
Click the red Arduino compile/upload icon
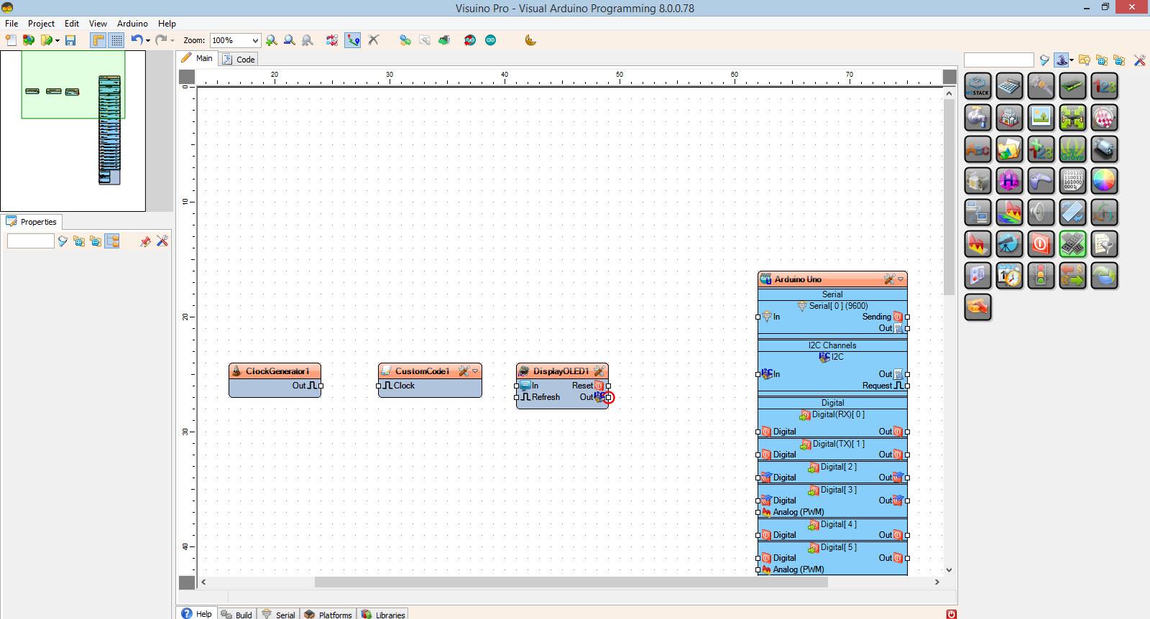pyautogui.click(x=470, y=40)
